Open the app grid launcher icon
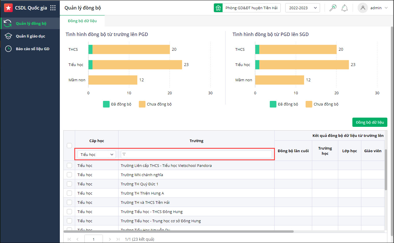The height and width of the screenshot is (243, 394). click(x=53, y=8)
